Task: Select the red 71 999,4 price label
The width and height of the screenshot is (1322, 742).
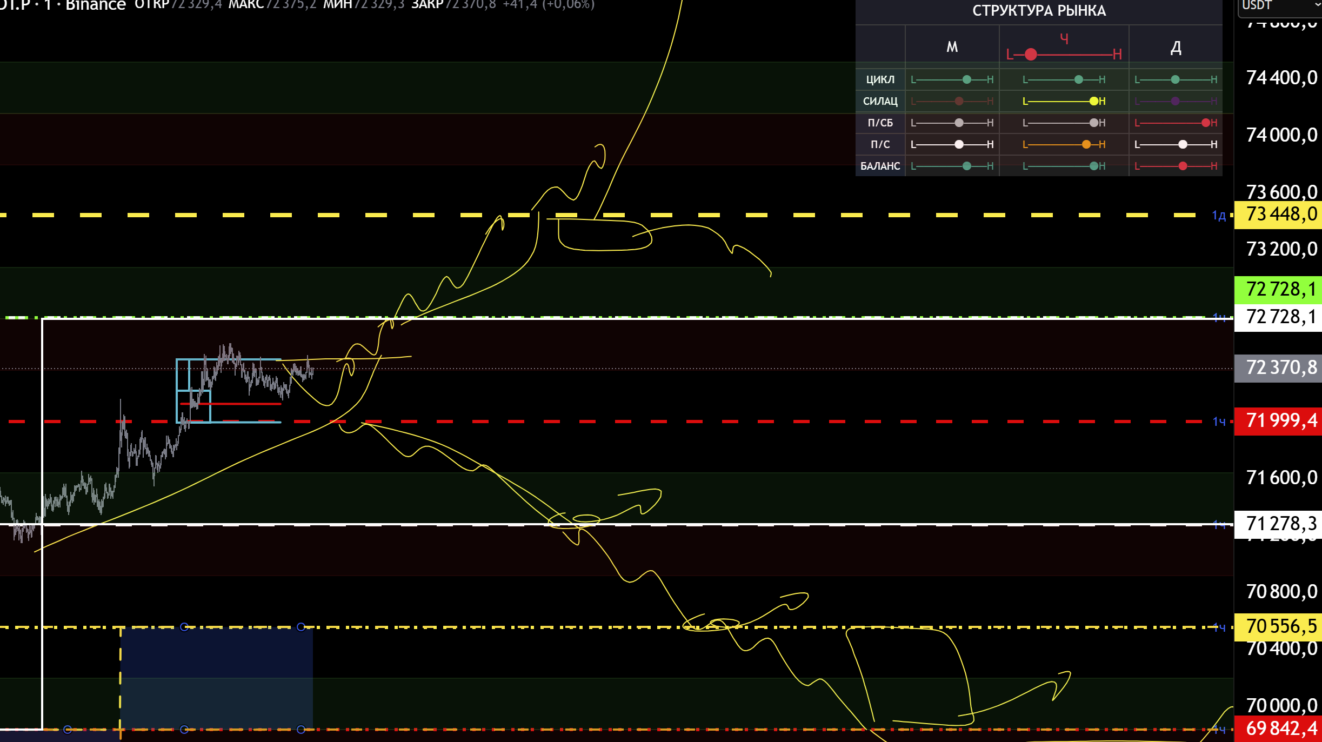Action: coord(1279,420)
